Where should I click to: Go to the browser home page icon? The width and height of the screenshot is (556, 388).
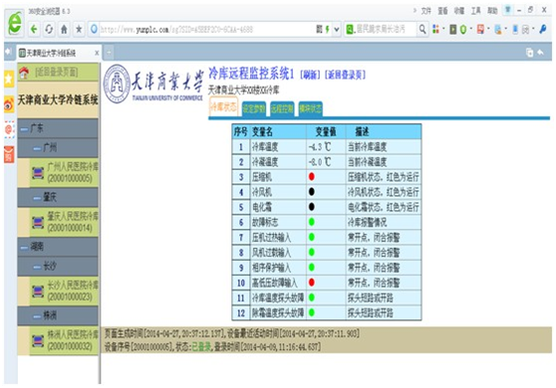point(64,29)
